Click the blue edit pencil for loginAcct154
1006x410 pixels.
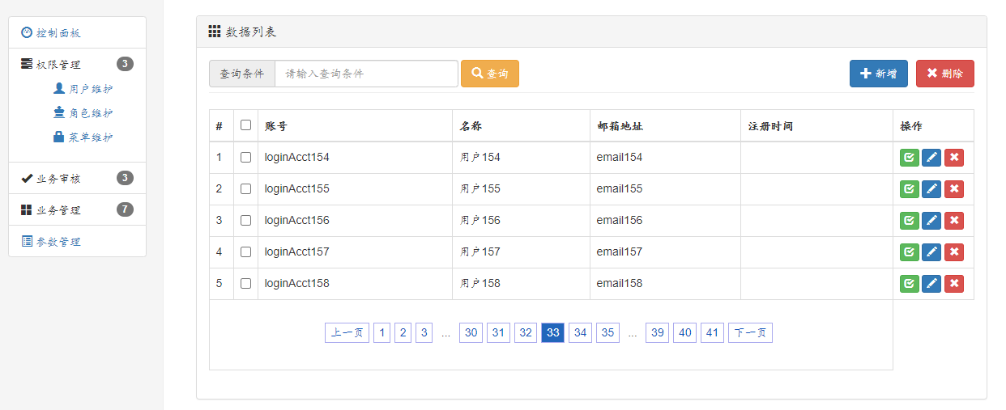tap(931, 157)
